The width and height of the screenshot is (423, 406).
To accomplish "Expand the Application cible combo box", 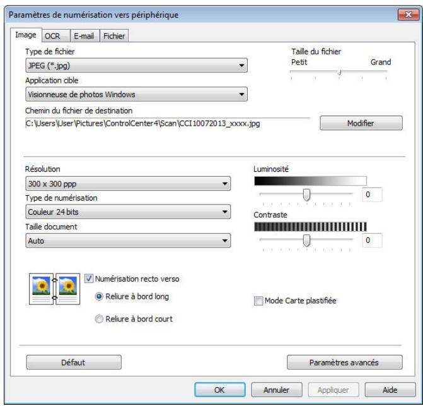I will 136,94.
